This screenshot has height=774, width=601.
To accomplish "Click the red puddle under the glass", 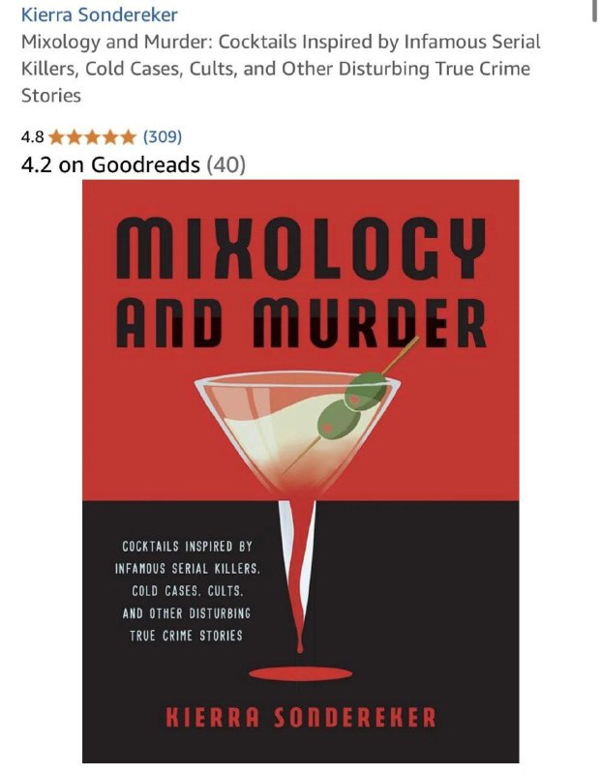I will coord(300,673).
